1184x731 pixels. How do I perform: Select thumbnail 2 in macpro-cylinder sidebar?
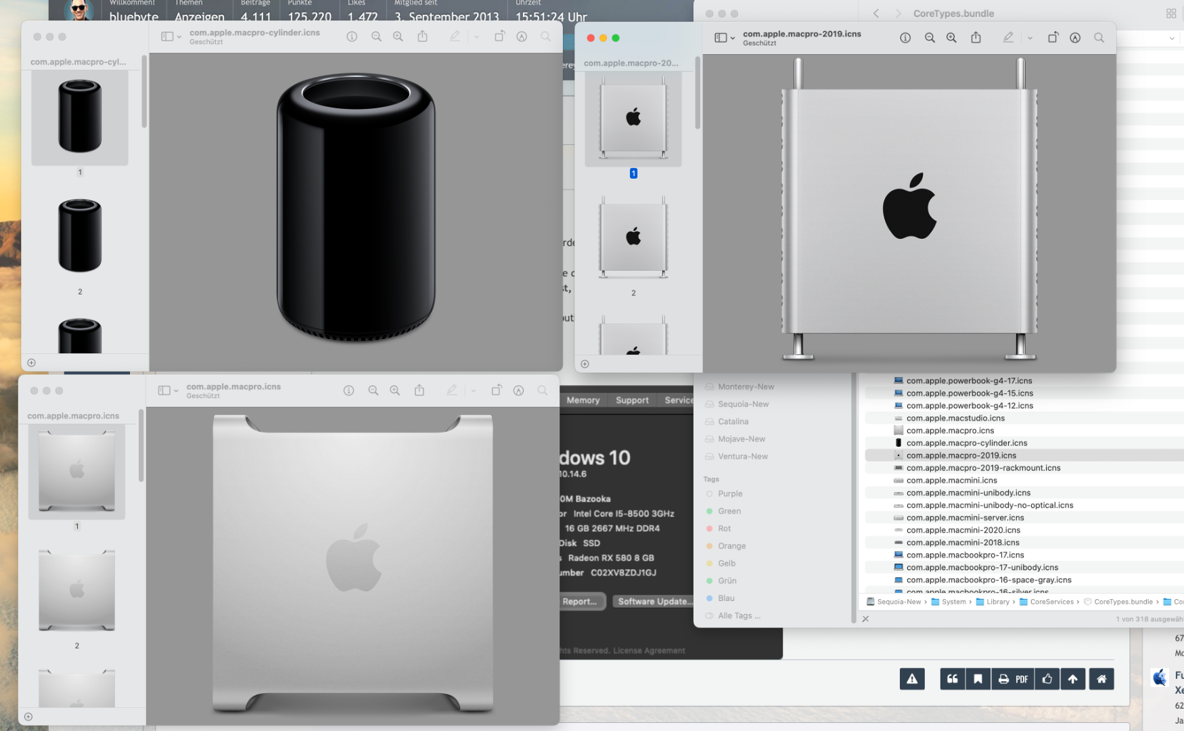[80, 236]
